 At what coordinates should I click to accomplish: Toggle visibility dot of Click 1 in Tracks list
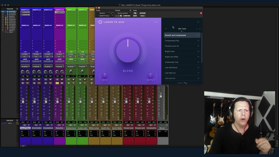click(x=3, y=32)
